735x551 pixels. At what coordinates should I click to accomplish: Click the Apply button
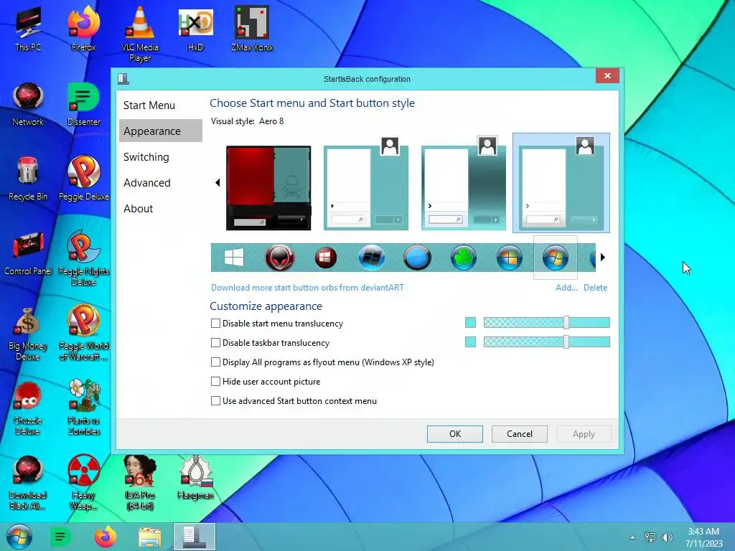tap(584, 434)
